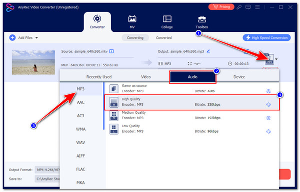Screen dimensions: 300x192
Task: Click the Pricing button
Action: click(x=221, y=7)
